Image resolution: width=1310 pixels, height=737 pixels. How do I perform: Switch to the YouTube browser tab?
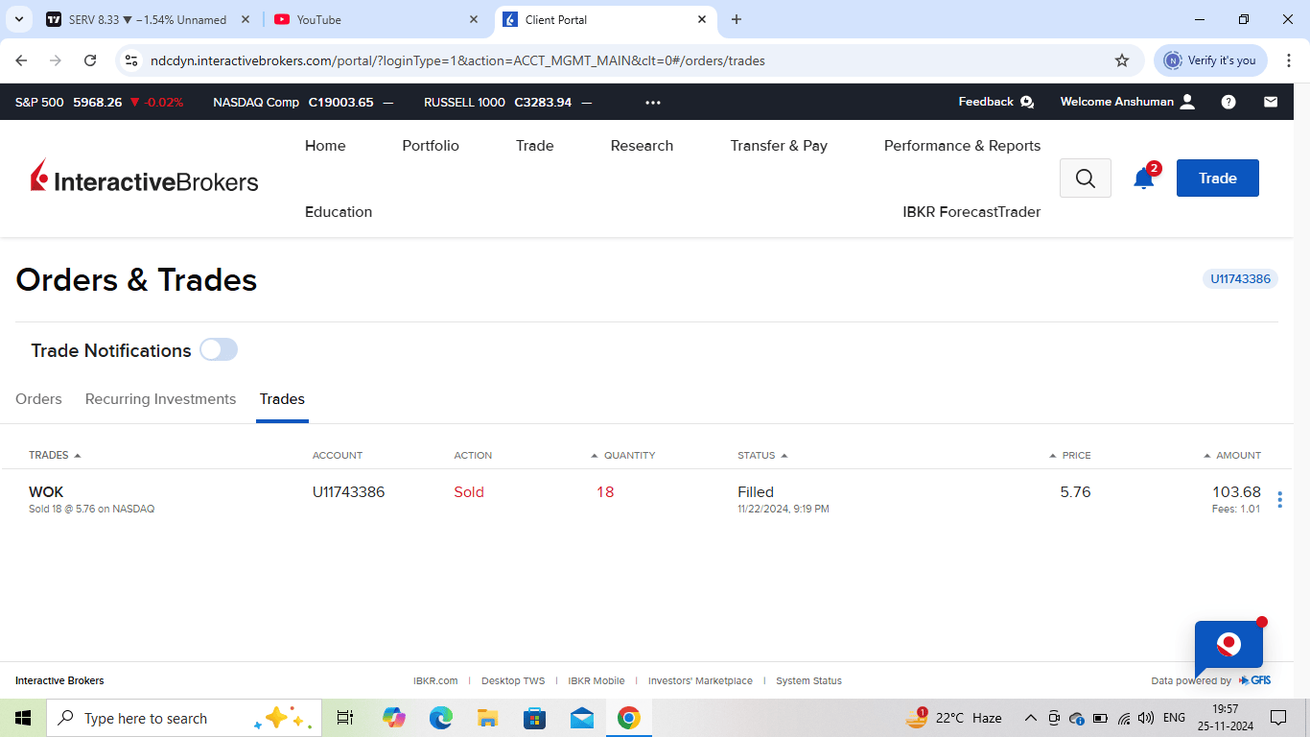(376, 19)
